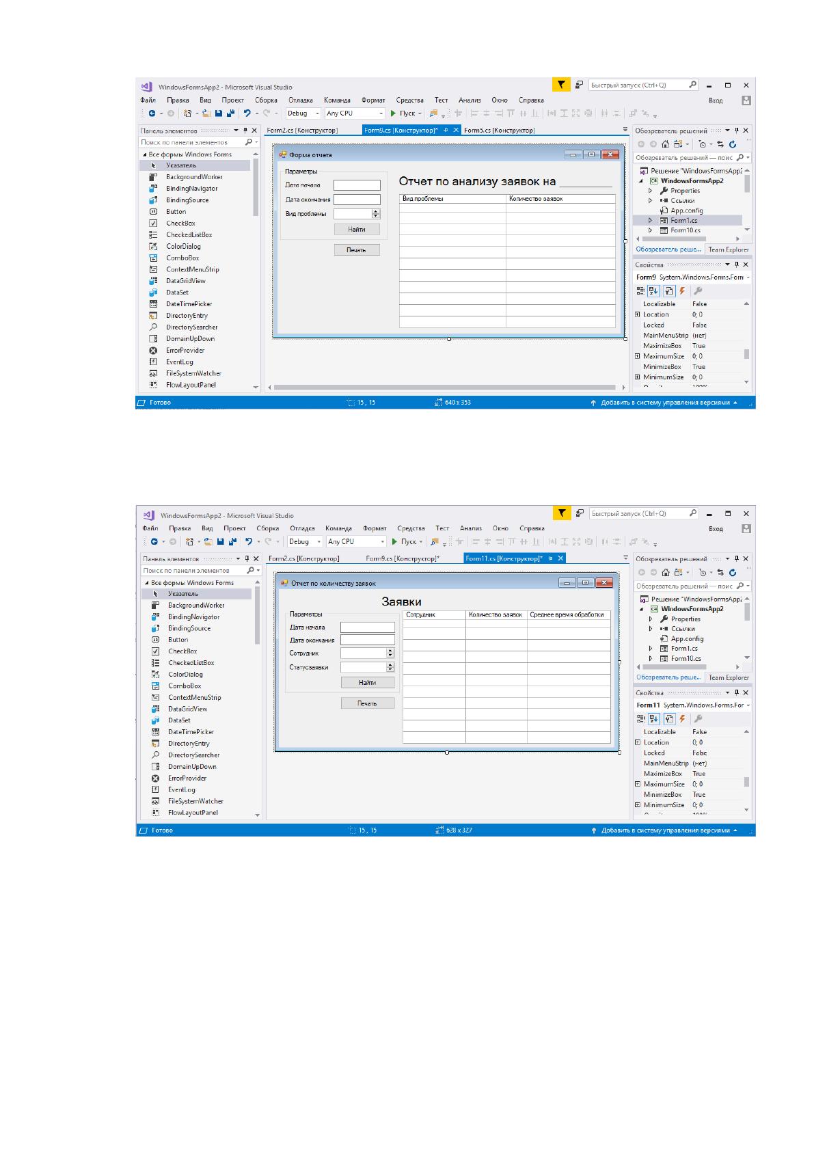814x1151 pixels.
Task: Toggle auto-hide pin of Панель элементов beside Form11
Action: [x=247, y=558]
